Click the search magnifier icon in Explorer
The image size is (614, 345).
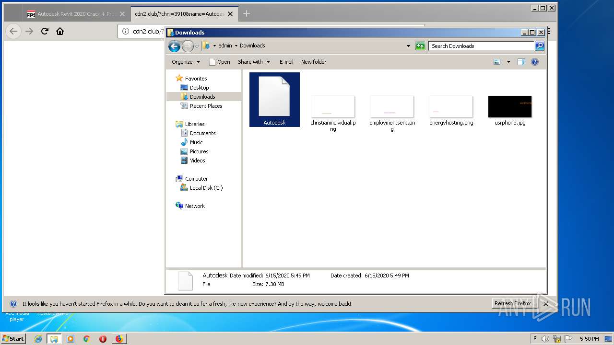click(x=540, y=46)
